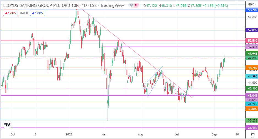Image resolution: width=258 pixels, height=139 pixels.
Task: Click the Jul label on time axis
Action: pos(177,134)
